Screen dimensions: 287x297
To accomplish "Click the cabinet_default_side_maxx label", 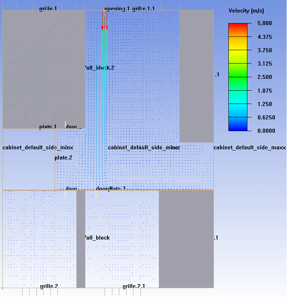I will pos(249,147).
